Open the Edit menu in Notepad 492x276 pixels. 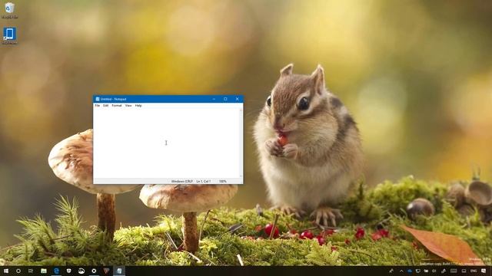tap(106, 106)
